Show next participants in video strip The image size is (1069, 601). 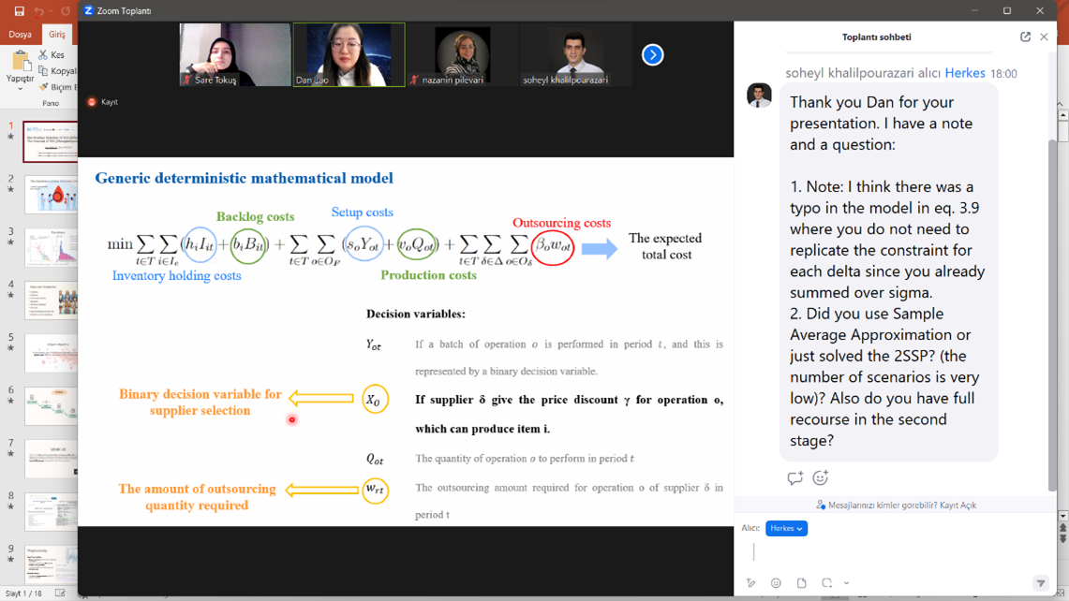[x=653, y=55]
